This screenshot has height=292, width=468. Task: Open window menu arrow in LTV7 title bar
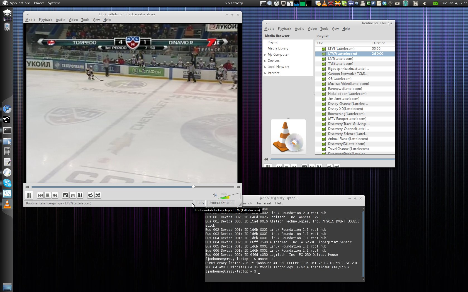28,14
